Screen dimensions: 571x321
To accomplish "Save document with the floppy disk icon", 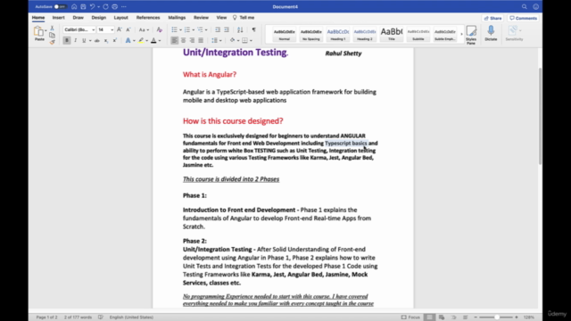I will click(83, 6).
